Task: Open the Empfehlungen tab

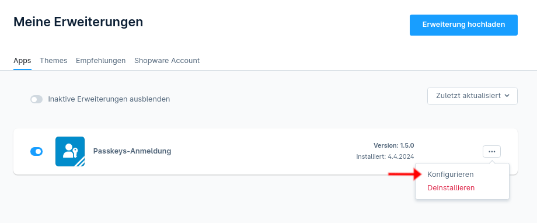Action: pyautogui.click(x=100, y=61)
